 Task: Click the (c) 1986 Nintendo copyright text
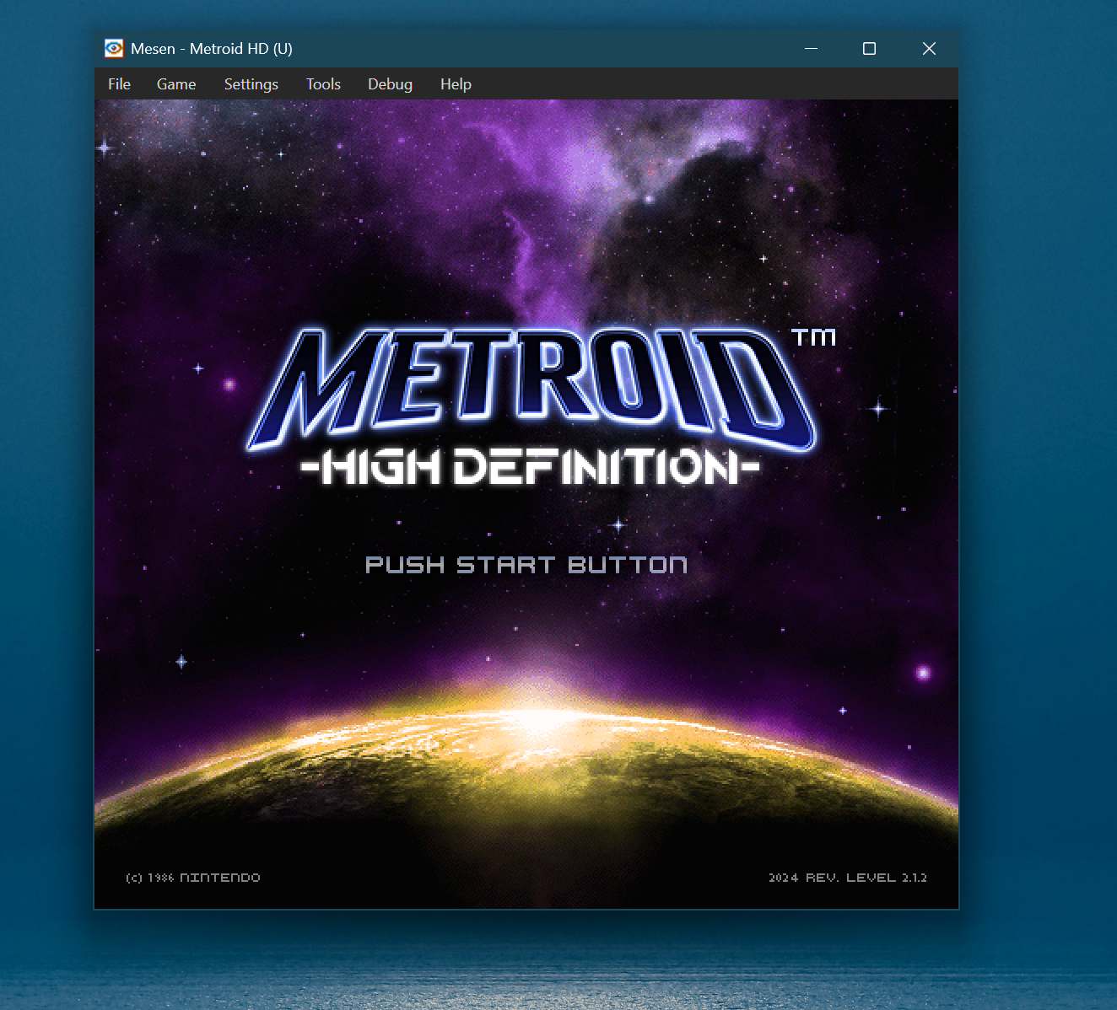pyautogui.click(x=193, y=878)
